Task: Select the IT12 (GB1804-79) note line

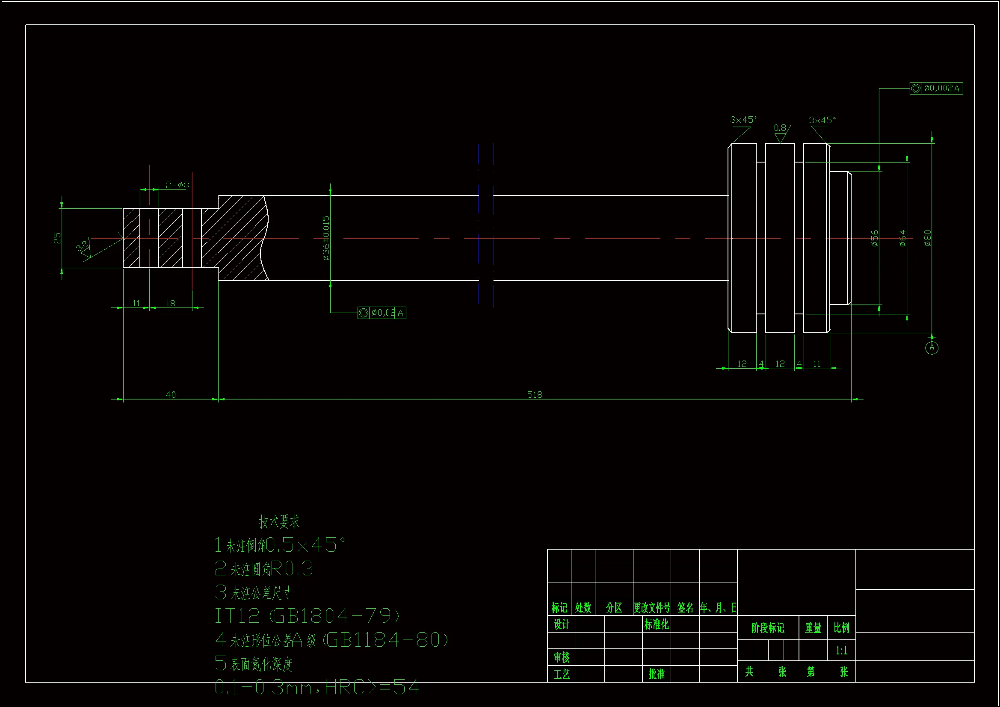Action: (x=308, y=616)
